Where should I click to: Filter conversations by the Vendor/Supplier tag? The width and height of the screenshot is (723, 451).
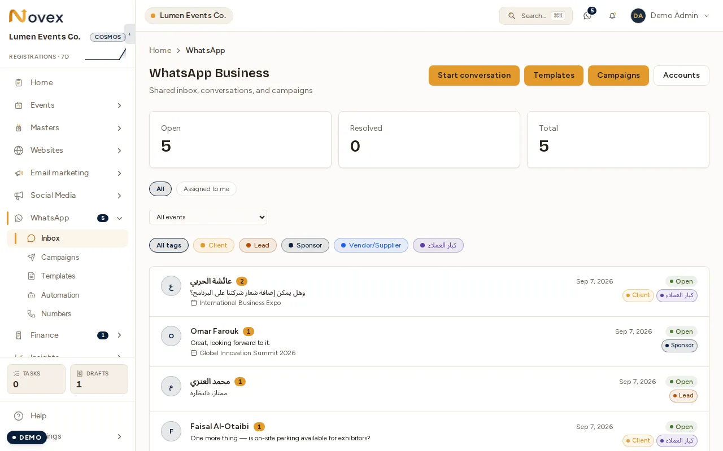pyautogui.click(x=371, y=245)
